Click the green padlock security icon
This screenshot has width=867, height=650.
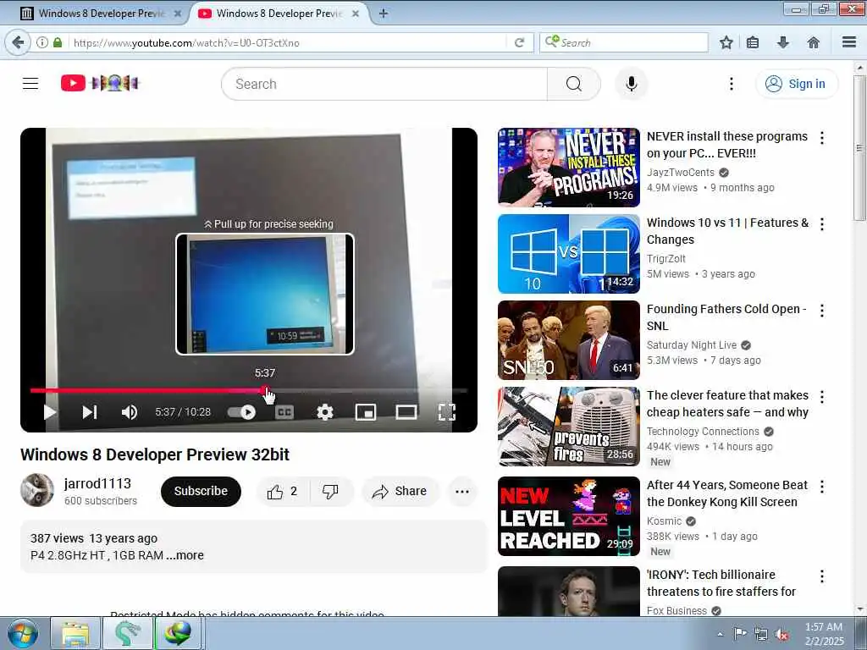pos(58,42)
